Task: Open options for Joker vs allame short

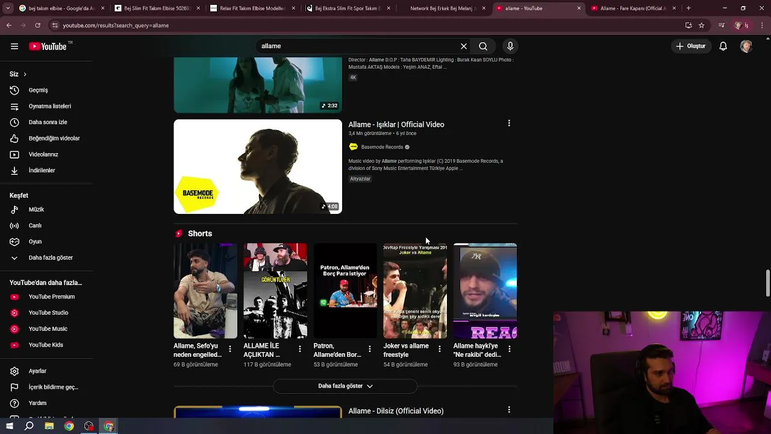Action: click(x=440, y=349)
